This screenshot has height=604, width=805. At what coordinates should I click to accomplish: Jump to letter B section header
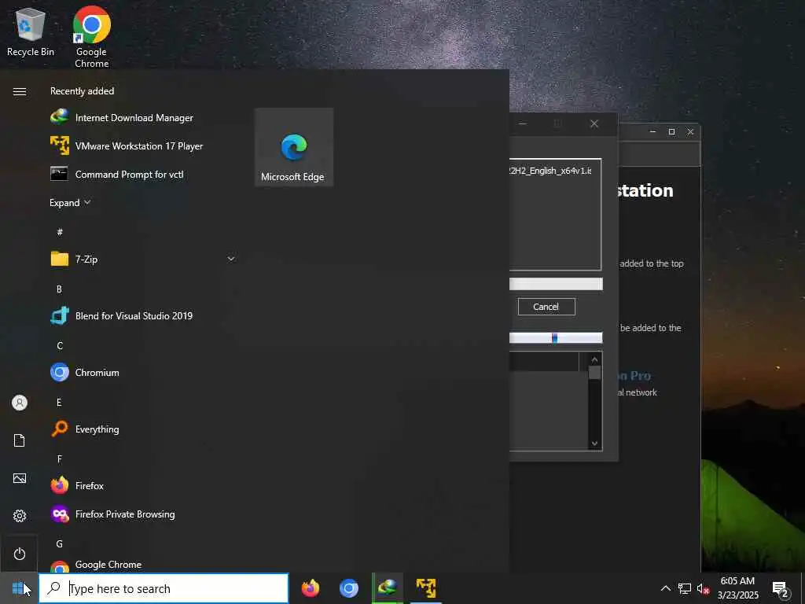(x=60, y=289)
